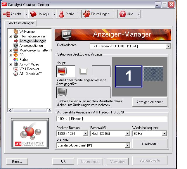Click the VPU Recover icon
The height and width of the screenshot is (169, 187).
16,69
